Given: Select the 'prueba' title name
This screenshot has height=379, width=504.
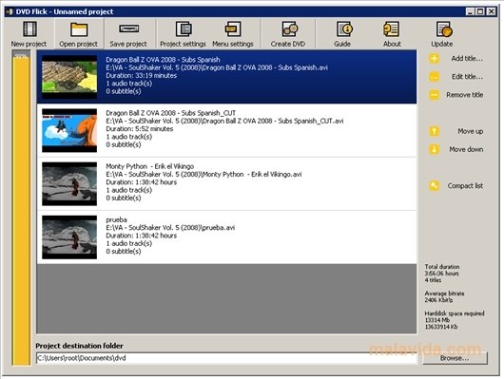Looking at the screenshot, I should (116, 220).
